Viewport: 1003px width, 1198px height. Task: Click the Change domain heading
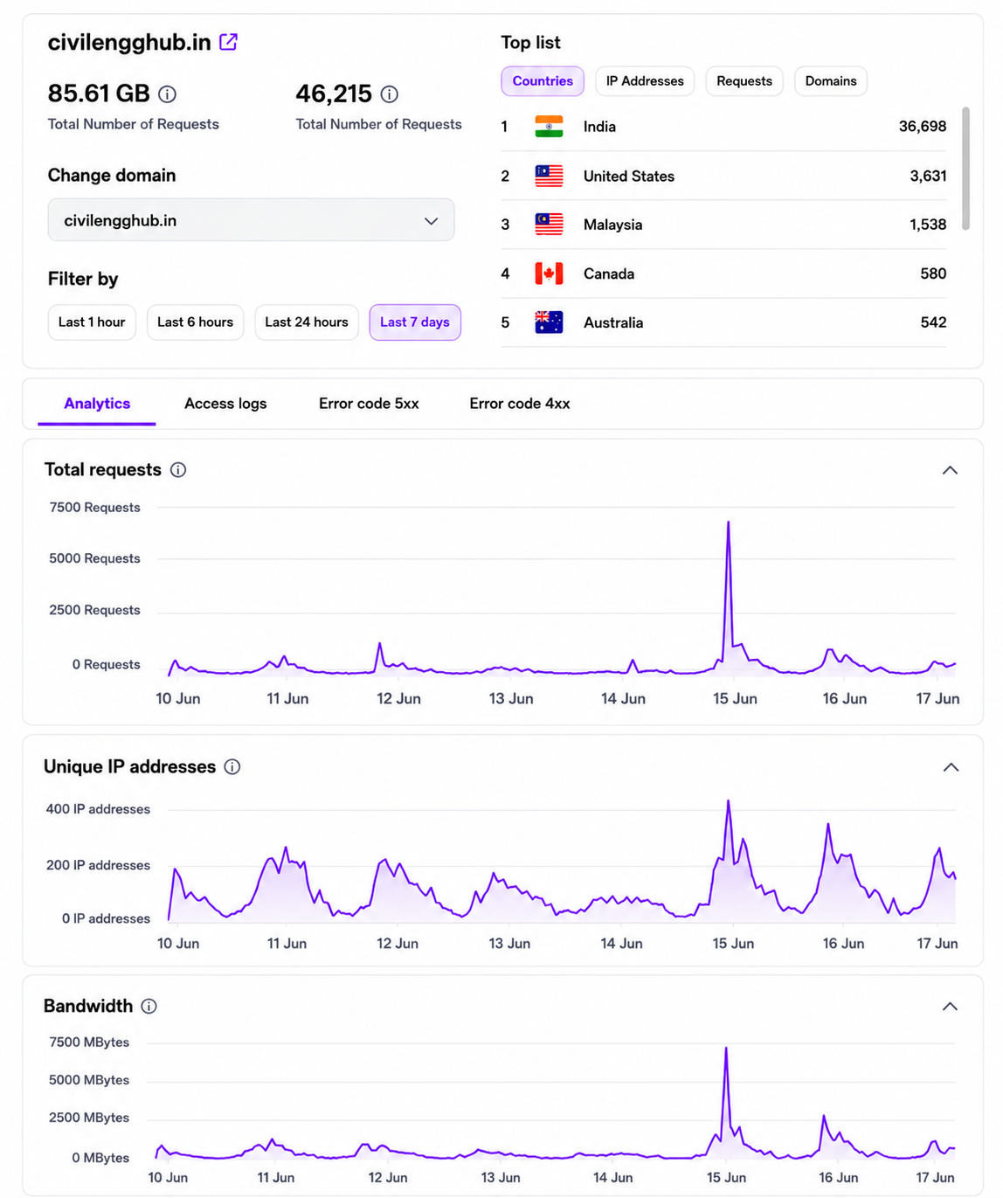point(112,175)
